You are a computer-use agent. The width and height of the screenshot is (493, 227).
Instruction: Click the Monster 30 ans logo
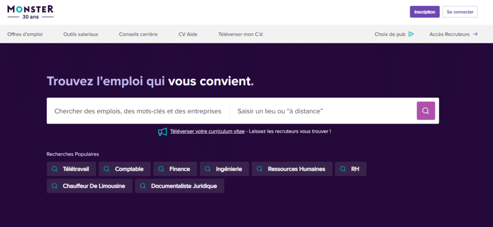30,12
